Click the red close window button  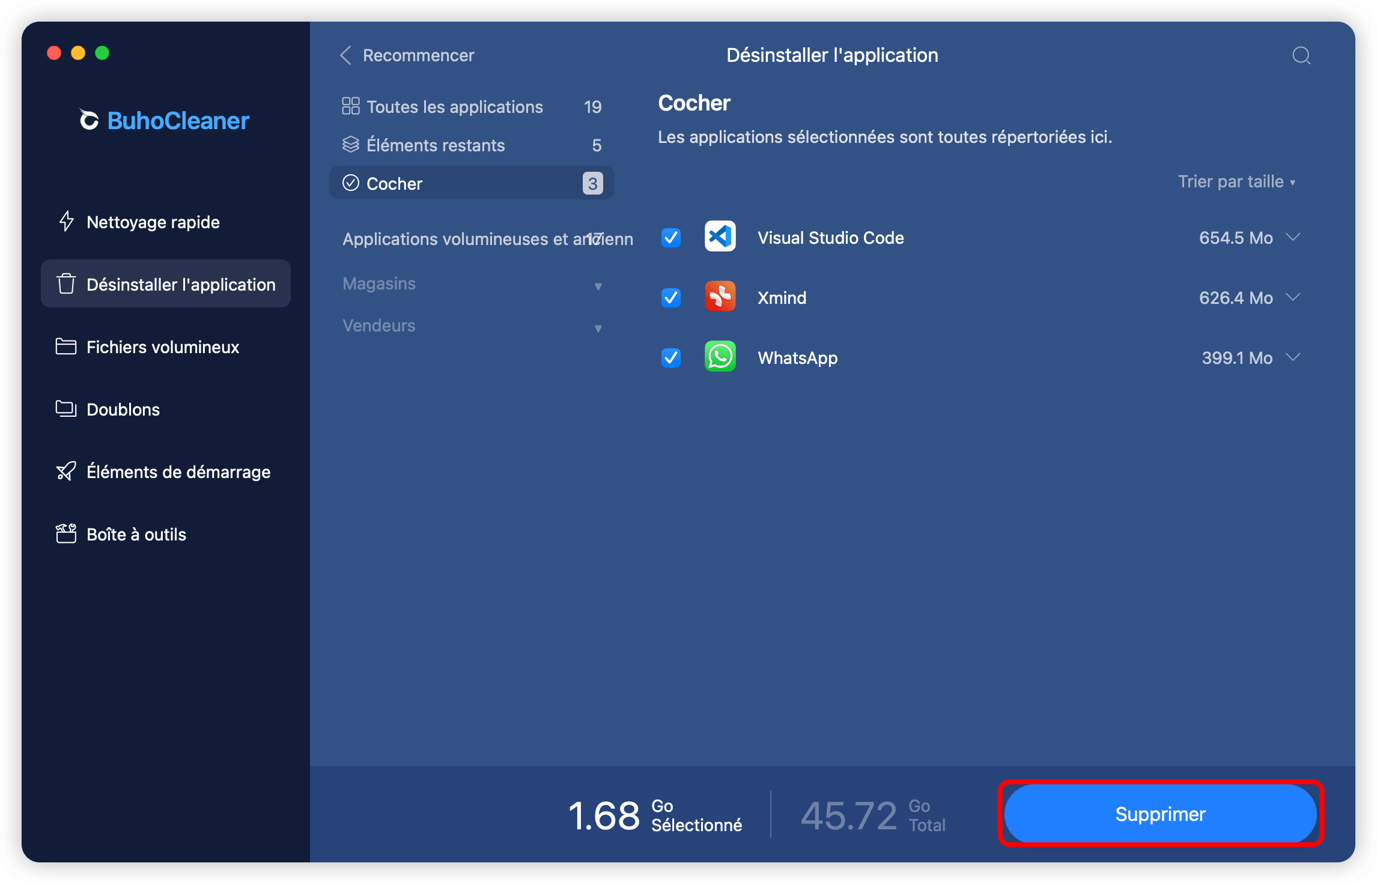click(x=54, y=53)
